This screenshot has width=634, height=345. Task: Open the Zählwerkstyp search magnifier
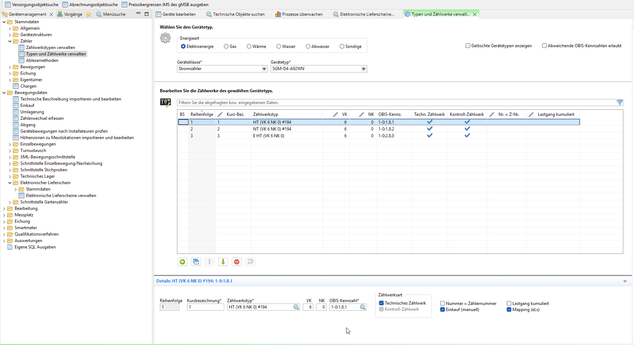[x=296, y=307]
